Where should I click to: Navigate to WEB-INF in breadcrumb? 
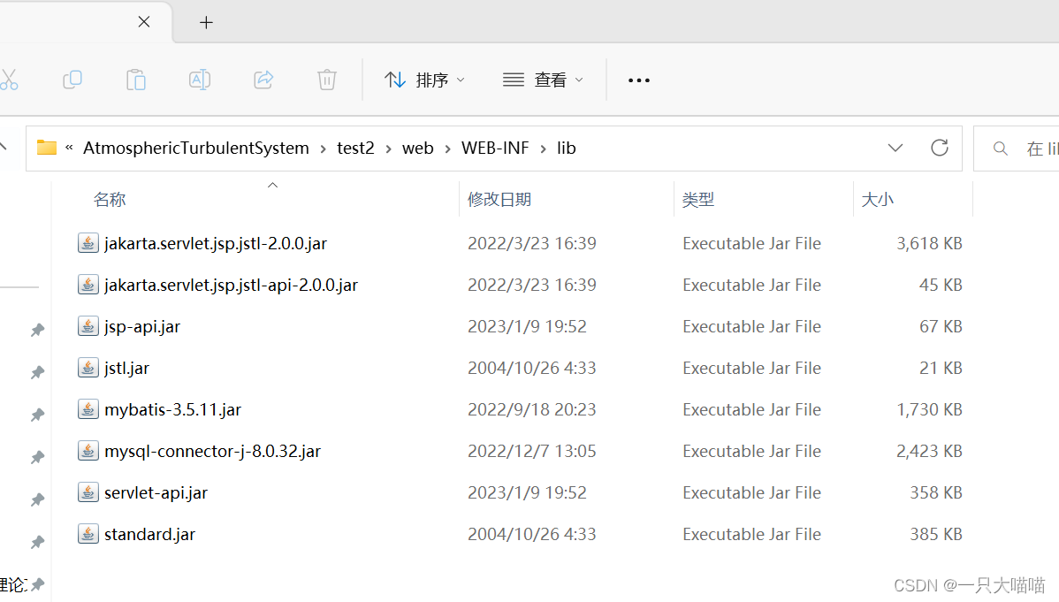coord(495,148)
